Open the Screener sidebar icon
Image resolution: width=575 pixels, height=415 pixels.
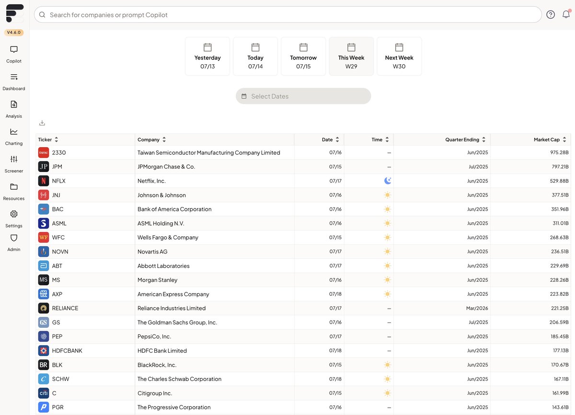pyautogui.click(x=14, y=159)
